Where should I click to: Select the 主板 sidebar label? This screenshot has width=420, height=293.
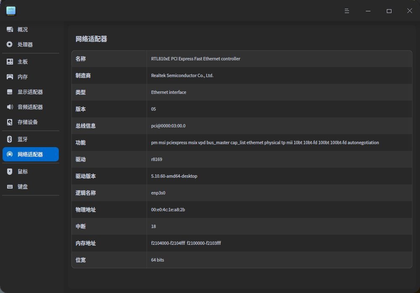tap(22, 61)
